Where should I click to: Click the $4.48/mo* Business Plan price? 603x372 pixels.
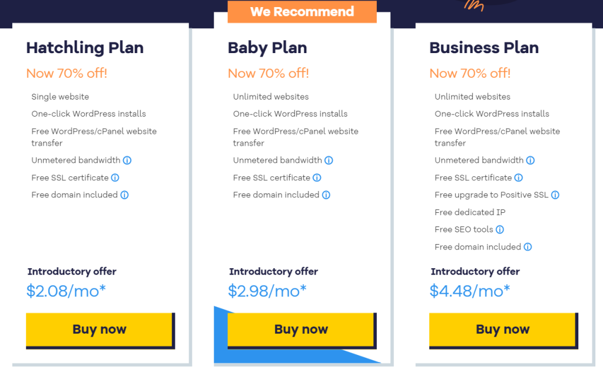tap(470, 291)
